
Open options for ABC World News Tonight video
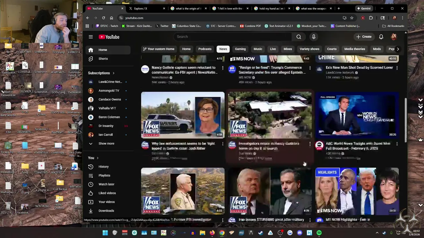coord(397,144)
